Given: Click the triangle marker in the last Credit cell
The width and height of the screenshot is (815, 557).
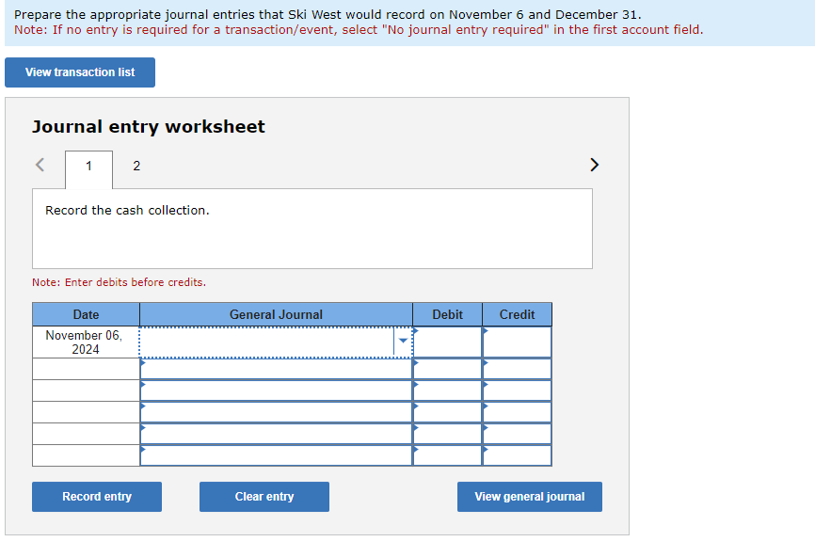Looking at the screenshot, I should tap(486, 448).
